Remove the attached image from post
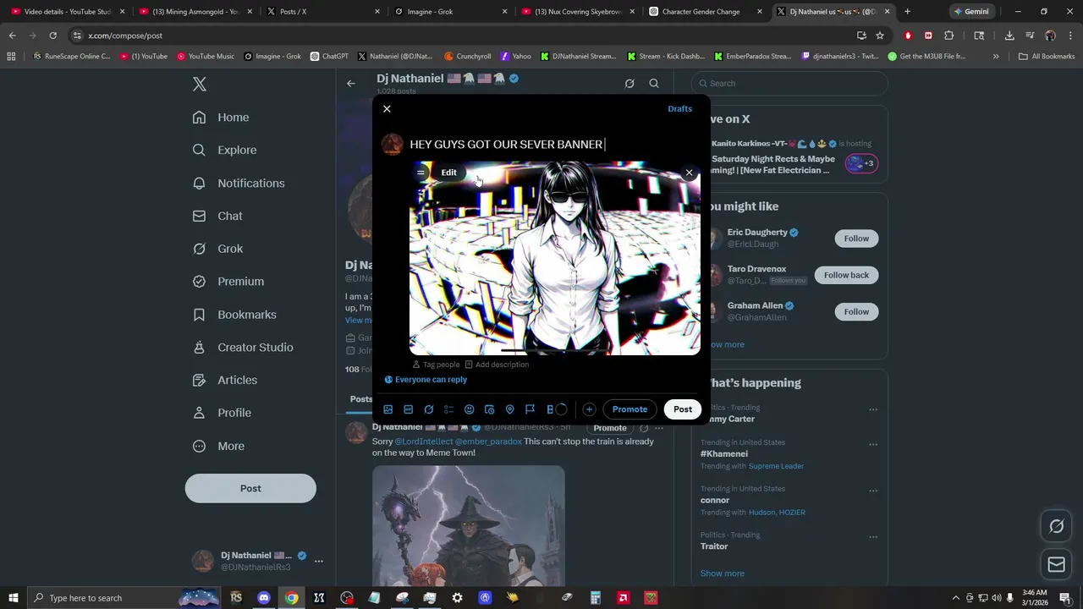Viewport: 1083px width, 609px height. 689,173
